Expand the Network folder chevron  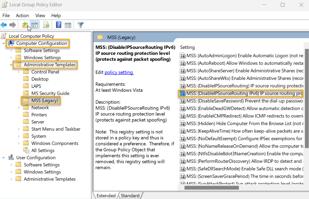coord(19,107)
